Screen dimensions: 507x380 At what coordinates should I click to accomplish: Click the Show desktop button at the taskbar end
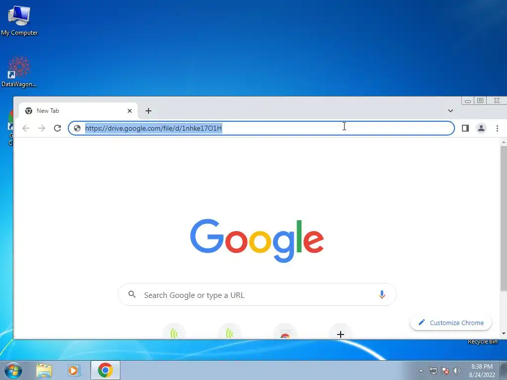(x=504, y=370)
